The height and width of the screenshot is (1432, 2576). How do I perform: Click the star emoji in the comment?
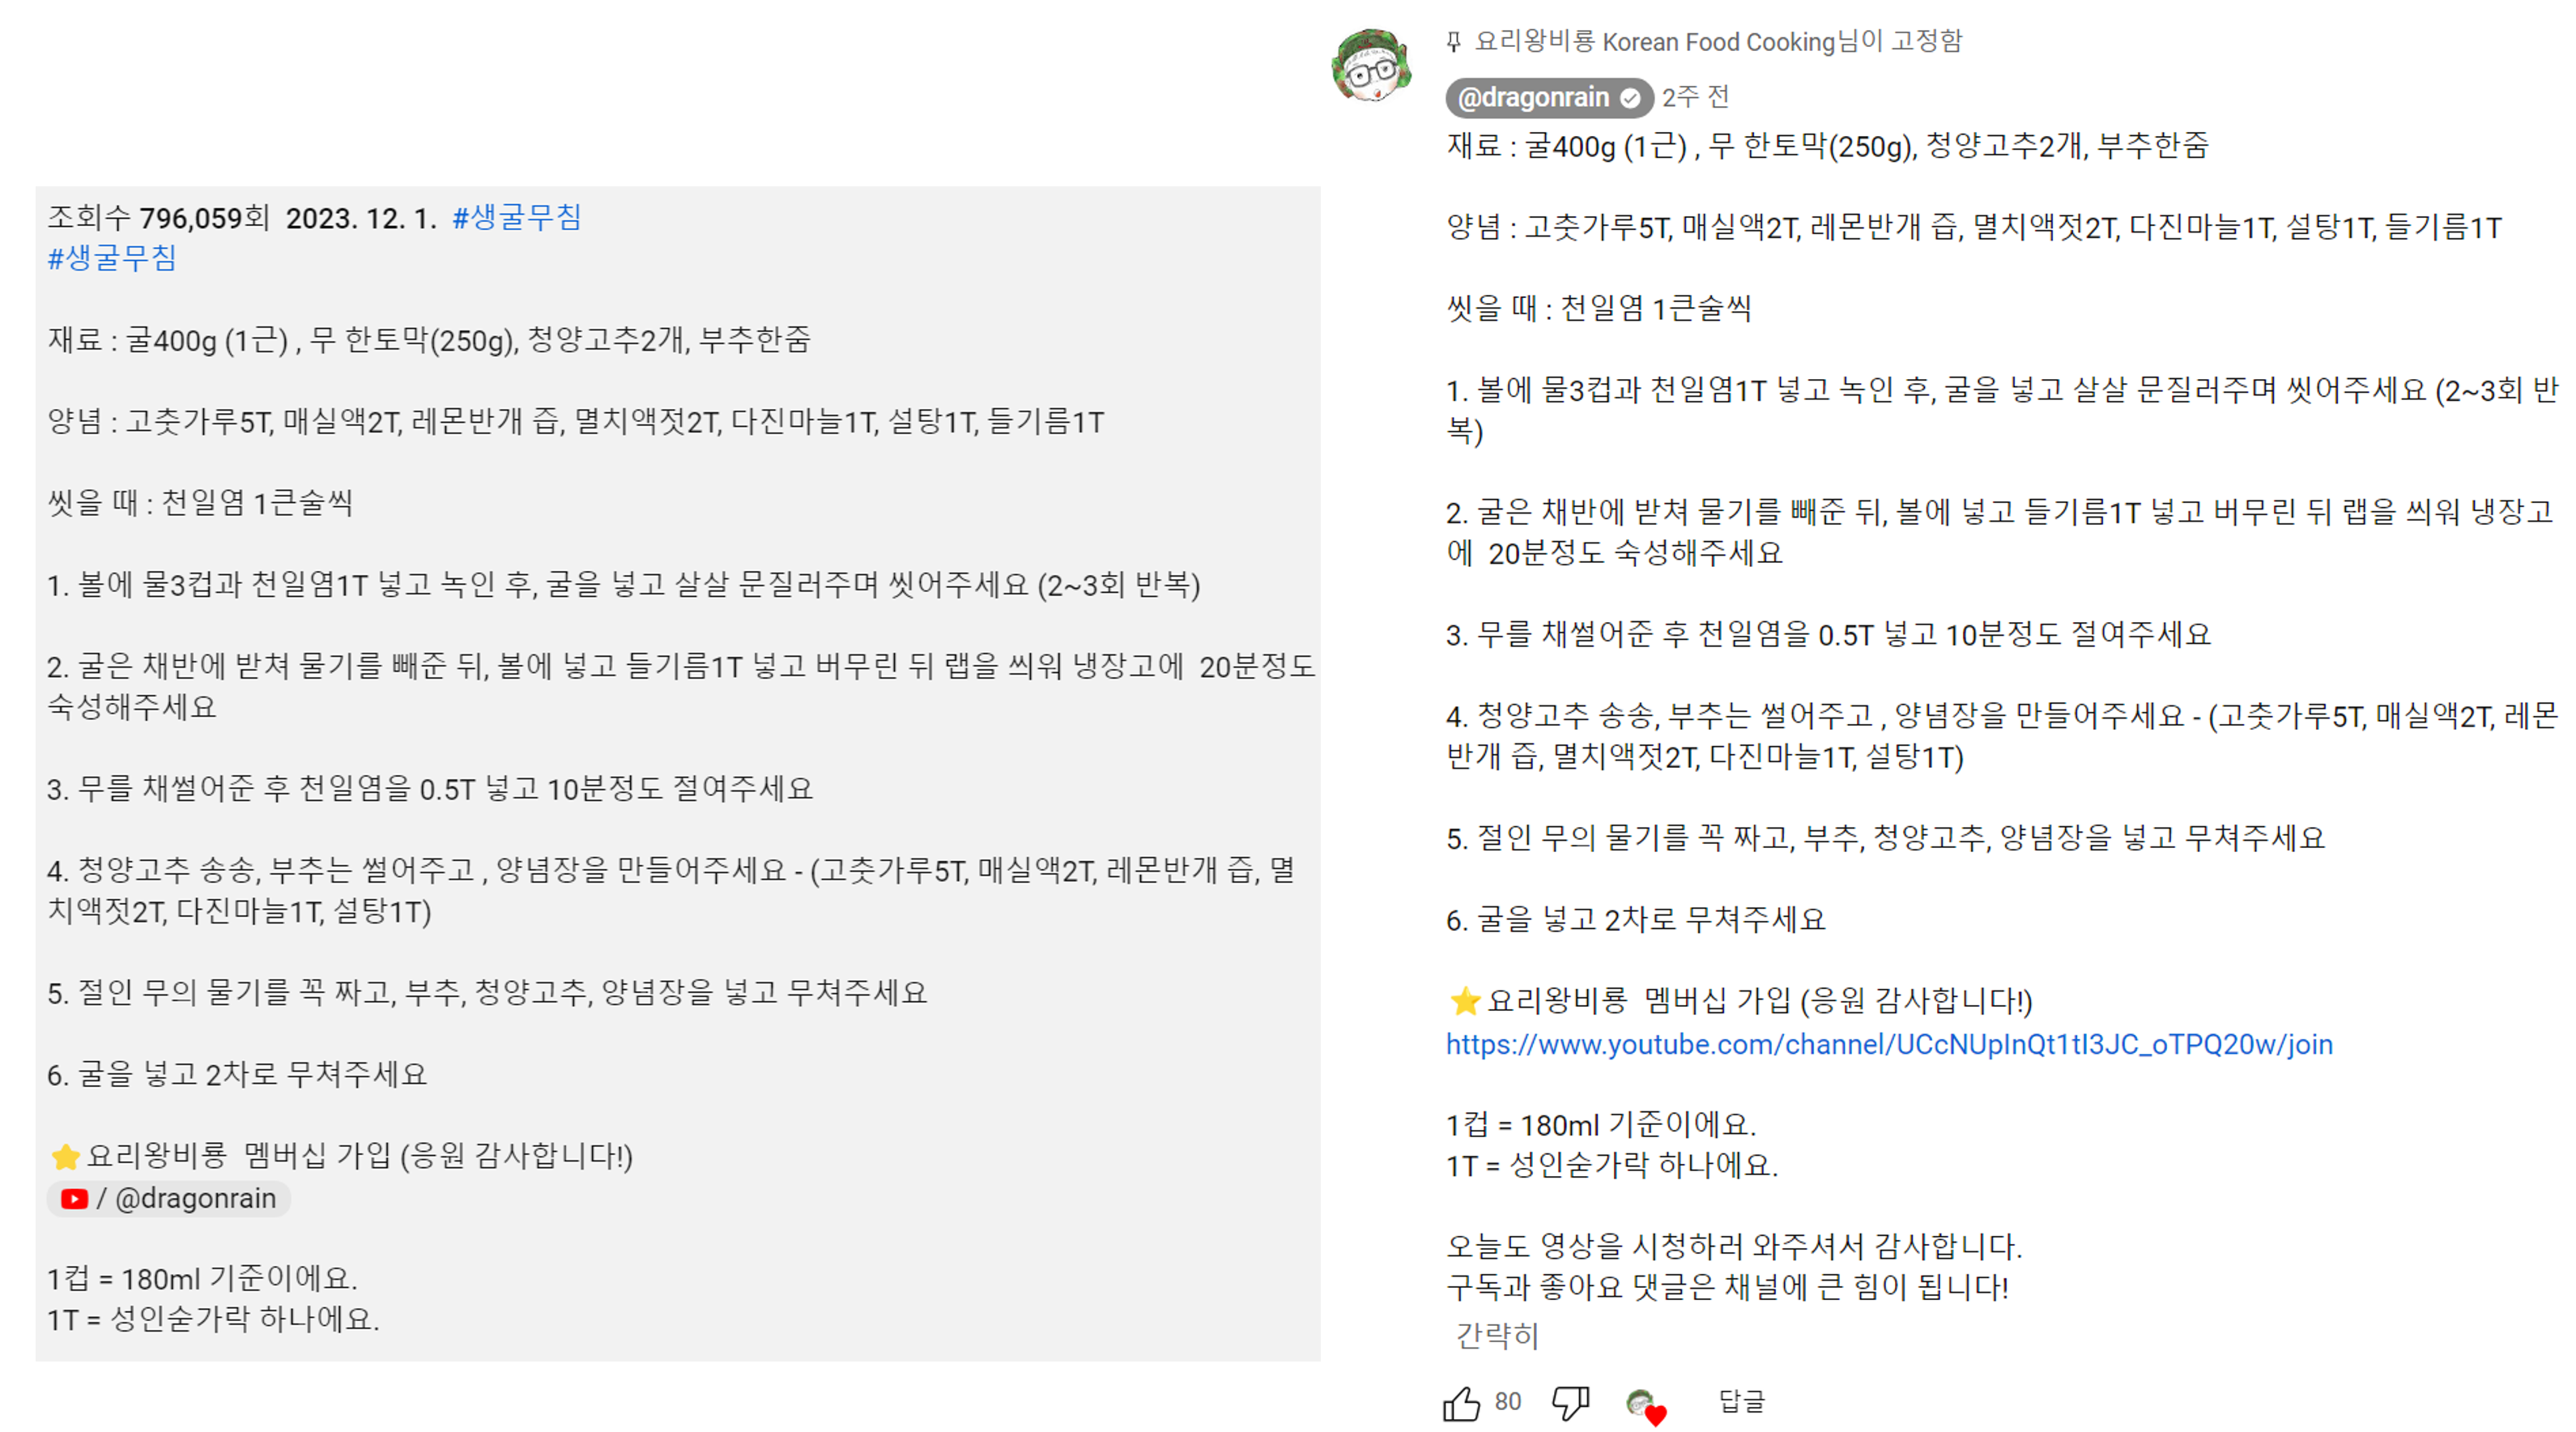[1465, 1001]
